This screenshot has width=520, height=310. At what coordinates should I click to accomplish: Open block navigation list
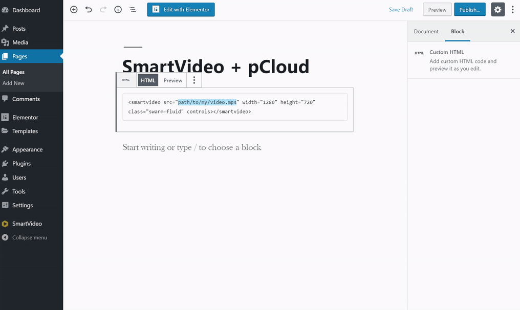pyautogui.click(x=133, y=10)
